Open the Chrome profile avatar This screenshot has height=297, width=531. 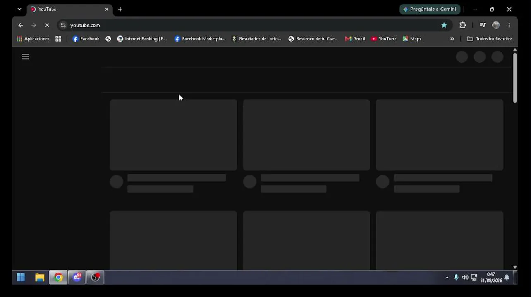coord(496,25)
